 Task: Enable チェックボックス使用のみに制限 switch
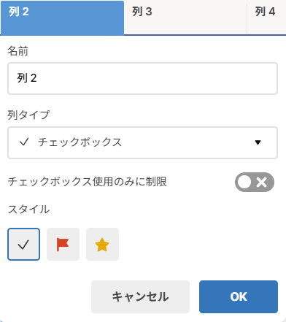click(x=255, y=182)
